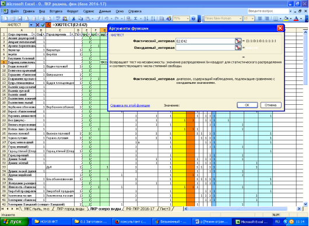
Task: Click the Spelling check toolbar icon
Action: tap(58, 19)
